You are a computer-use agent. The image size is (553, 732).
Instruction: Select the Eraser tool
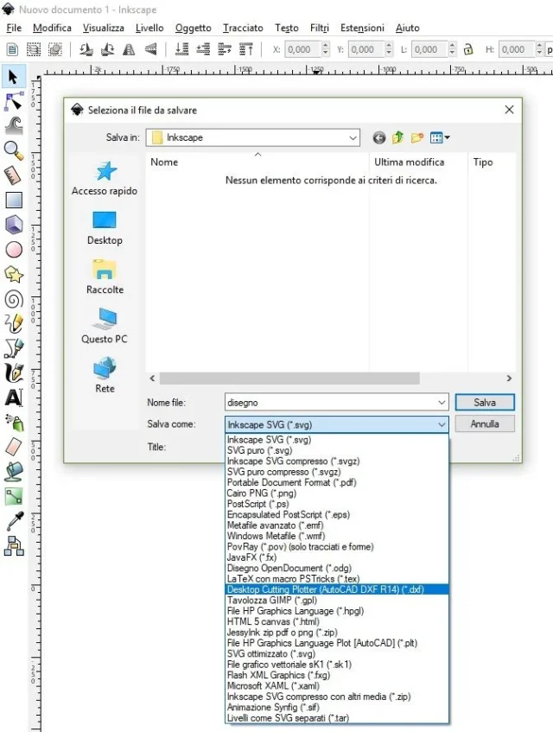tap(14, 447)
